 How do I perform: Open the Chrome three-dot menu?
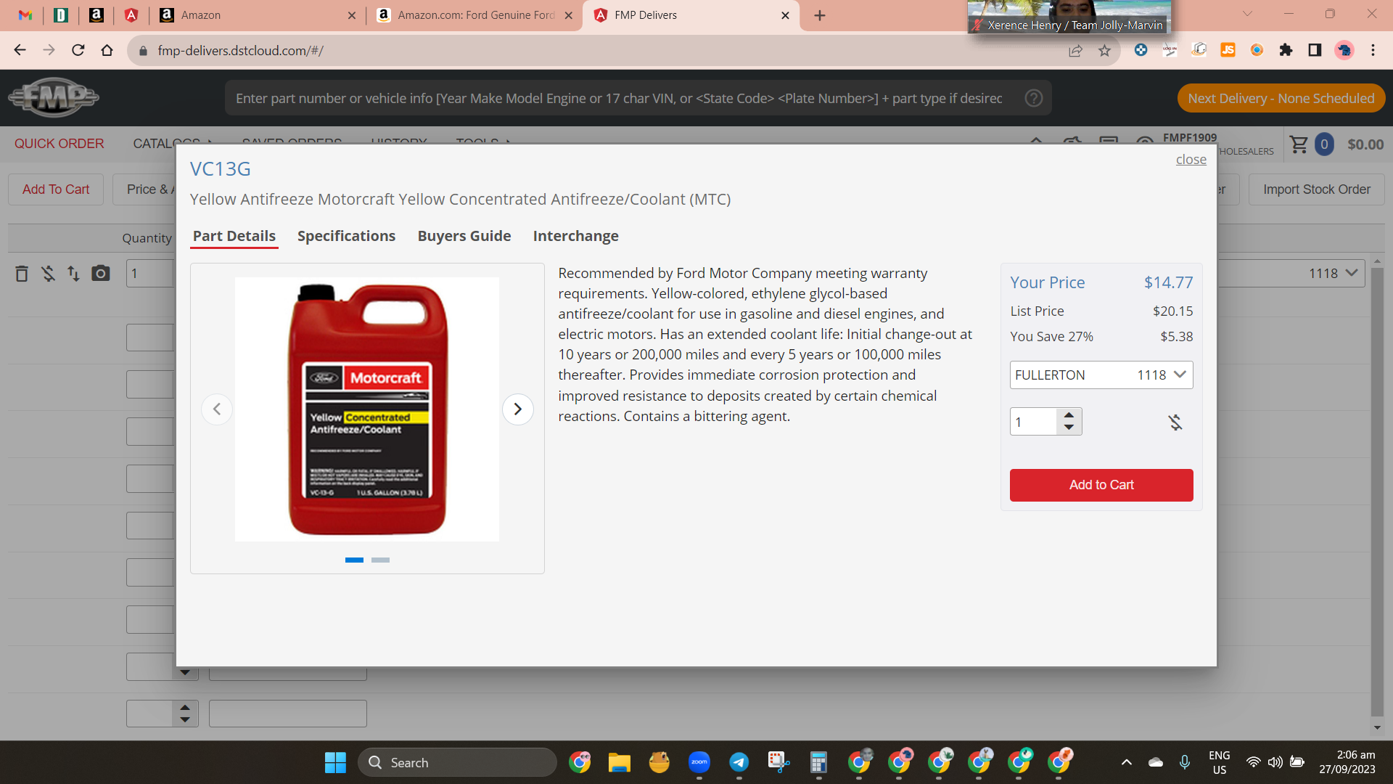[x=1373, y=50]
